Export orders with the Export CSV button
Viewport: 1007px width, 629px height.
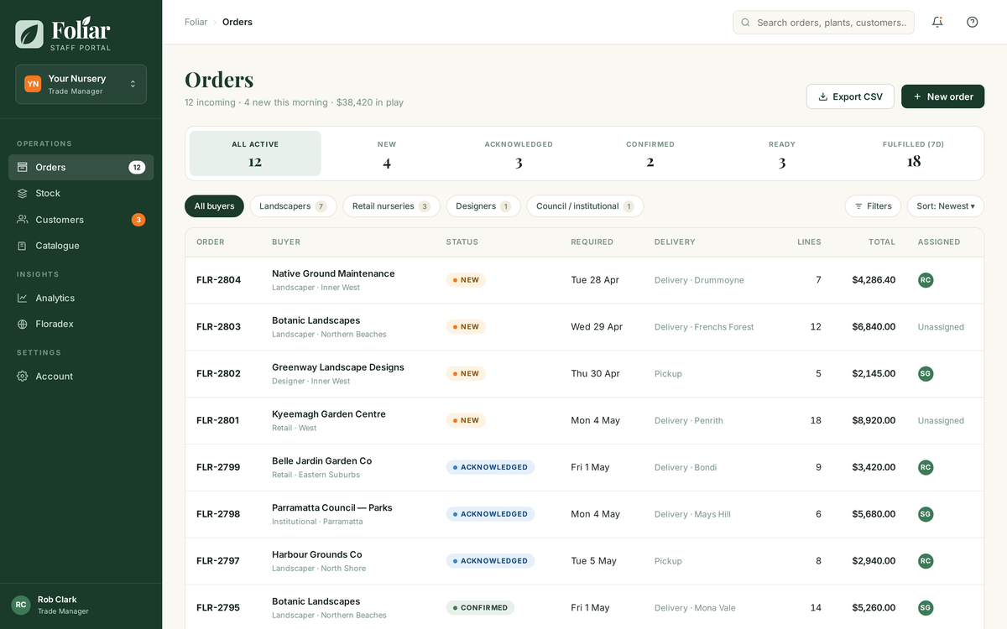tap(850, 96)
